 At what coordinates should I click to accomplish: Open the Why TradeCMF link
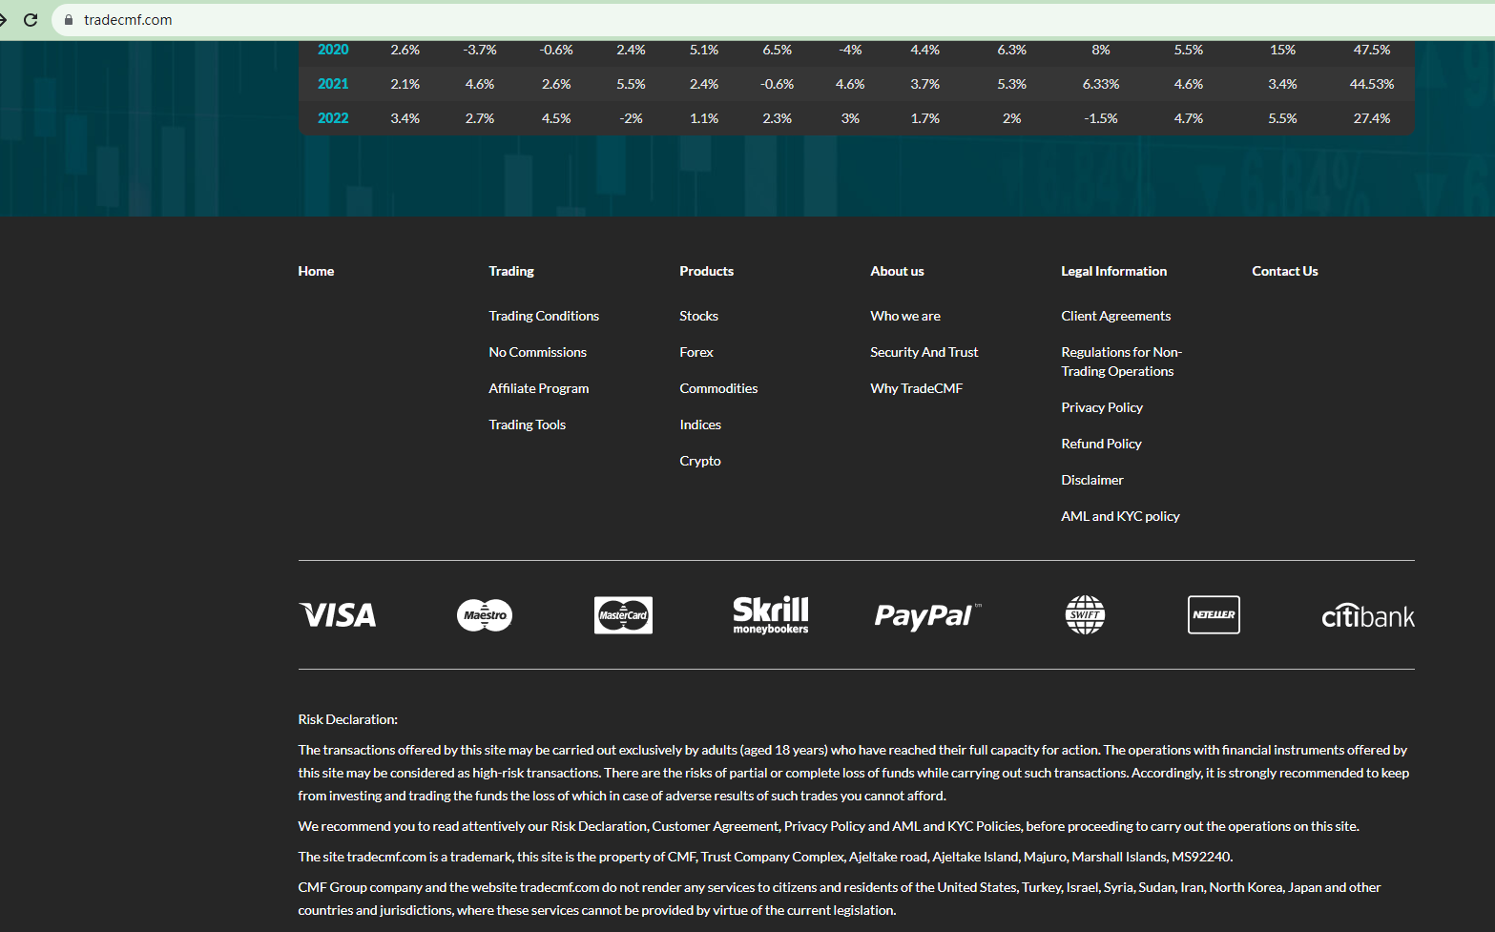917,388
